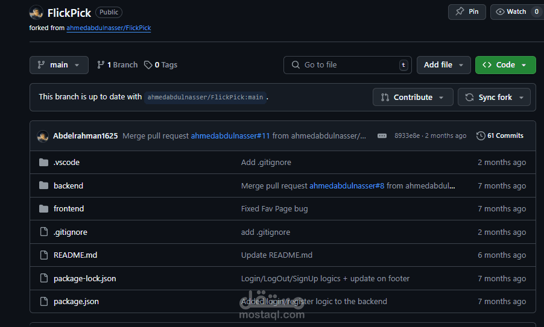Open the package.json file
Viewport: 544px width, 327px height.
coord(76,301)
